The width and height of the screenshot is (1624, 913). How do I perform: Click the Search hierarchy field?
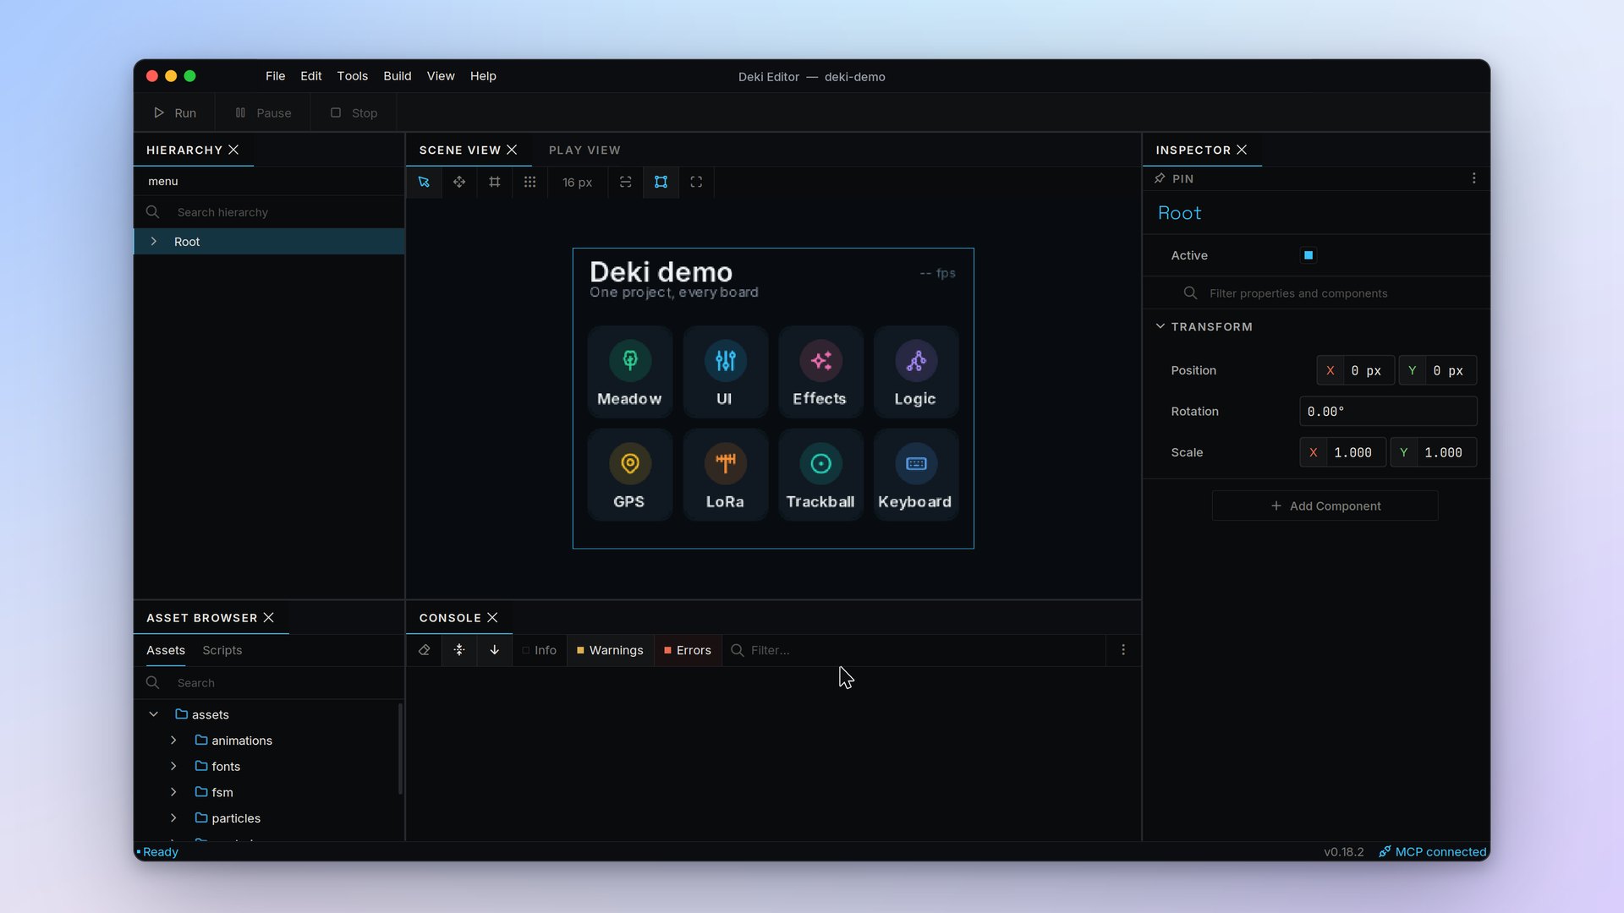269,212
